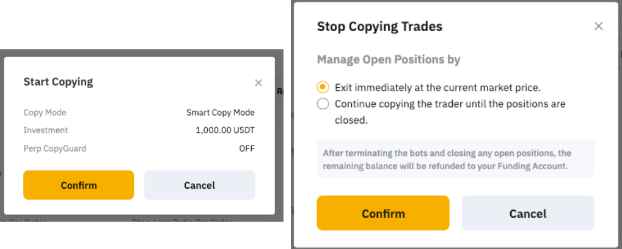
Task: Choose the continue copying until positions closed radio button
Action: click(323, 104)
